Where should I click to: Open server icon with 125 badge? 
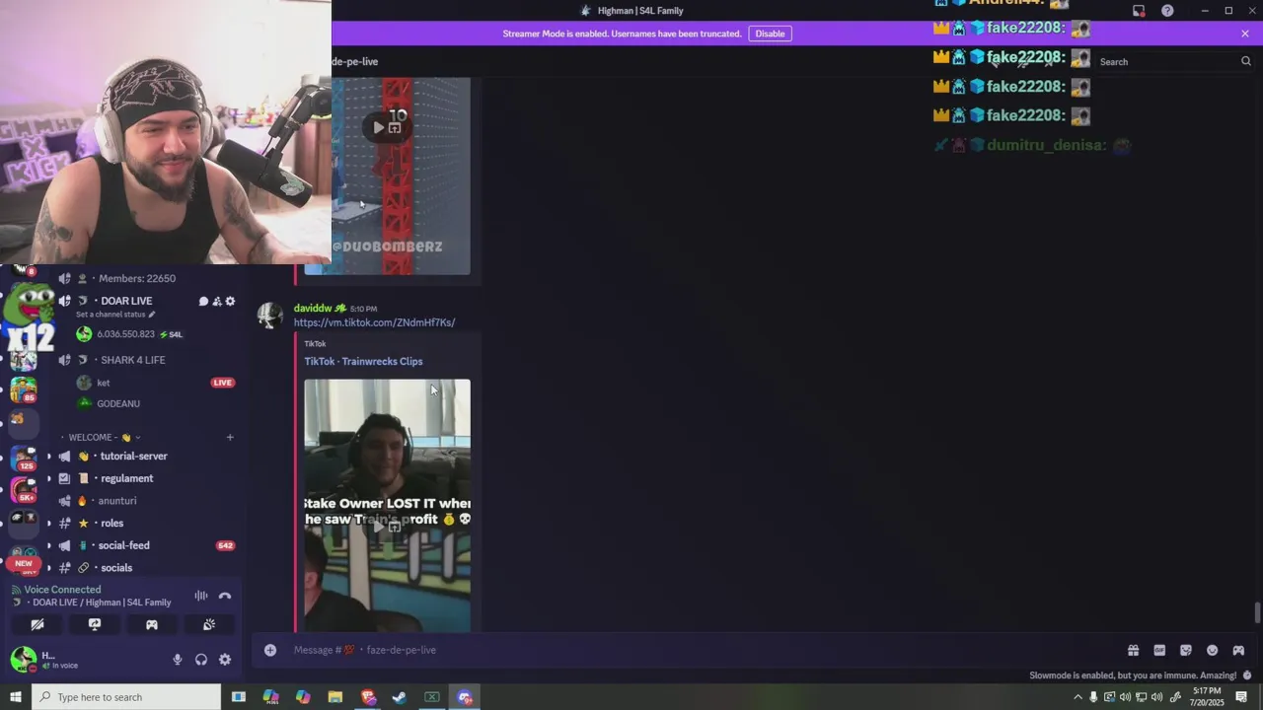[x=24, y=460]
